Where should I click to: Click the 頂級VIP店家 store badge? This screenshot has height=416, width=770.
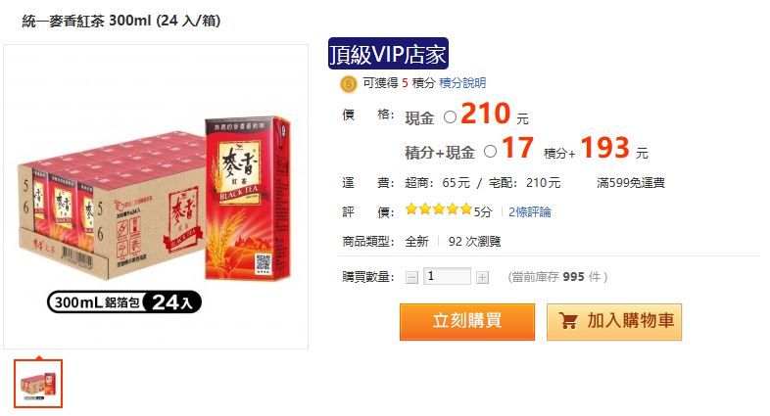388,54
